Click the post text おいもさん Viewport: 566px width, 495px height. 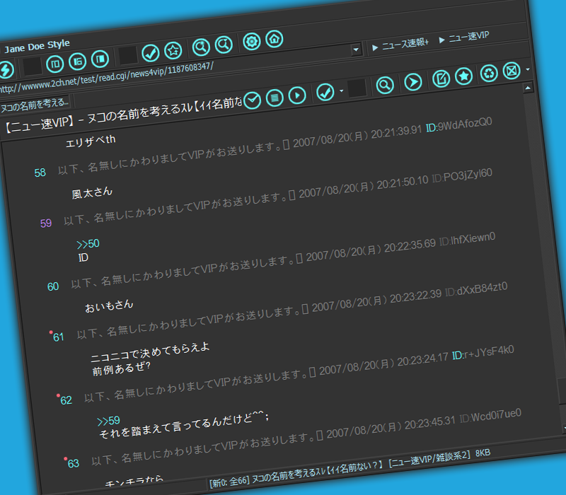[x=109, y=306]
